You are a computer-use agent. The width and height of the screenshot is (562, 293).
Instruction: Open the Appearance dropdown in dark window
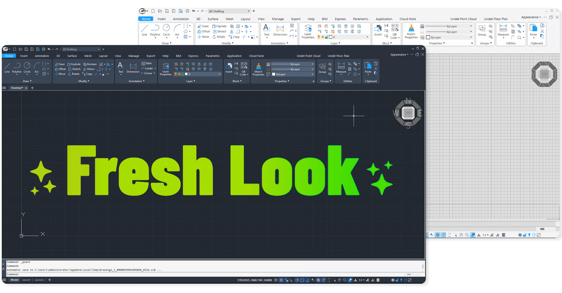click(x=399, y=55)
